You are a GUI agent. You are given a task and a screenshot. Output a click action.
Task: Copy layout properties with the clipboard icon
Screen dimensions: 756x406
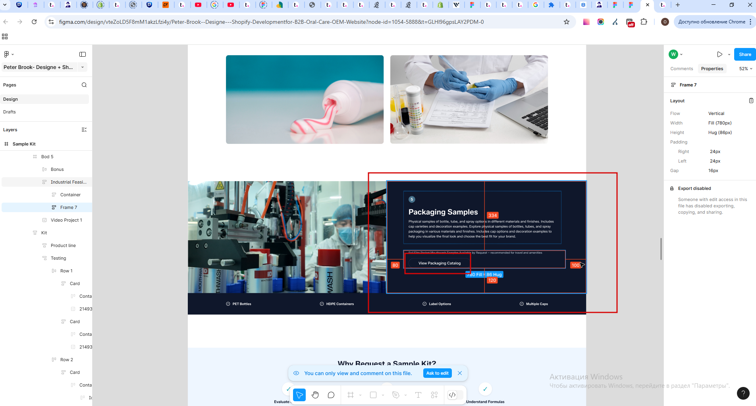(751, 101)
